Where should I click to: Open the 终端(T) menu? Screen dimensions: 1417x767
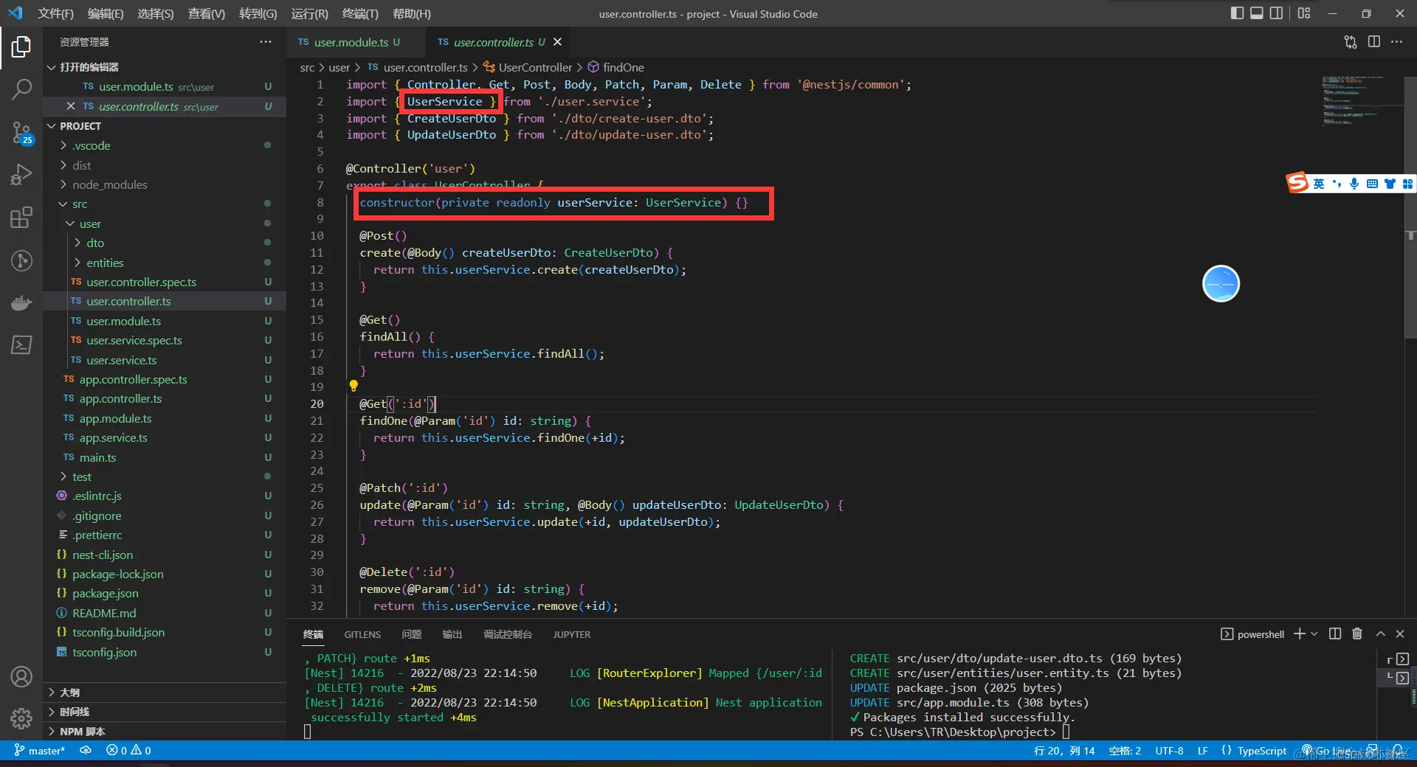(x=360, y=13)
